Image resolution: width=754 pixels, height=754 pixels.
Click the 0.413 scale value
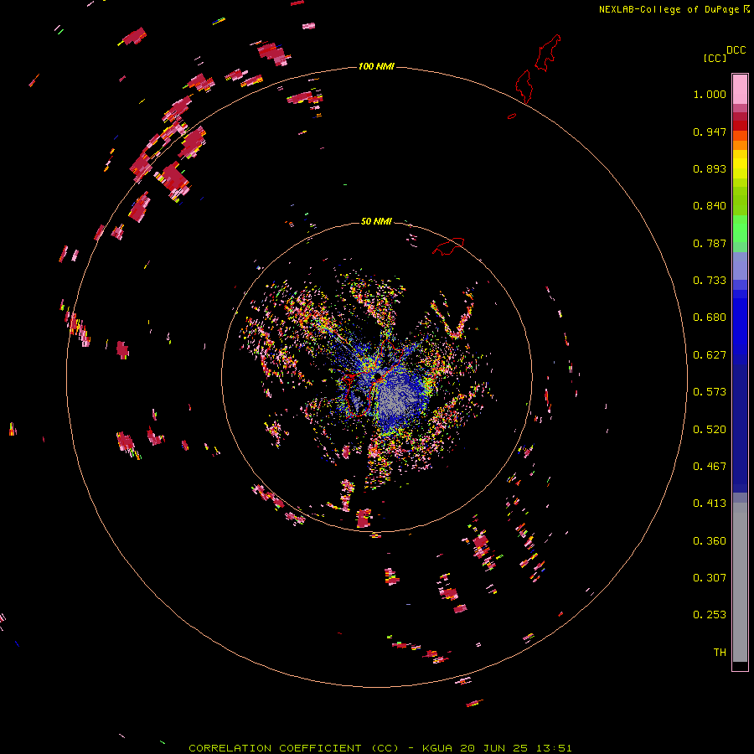710,504
